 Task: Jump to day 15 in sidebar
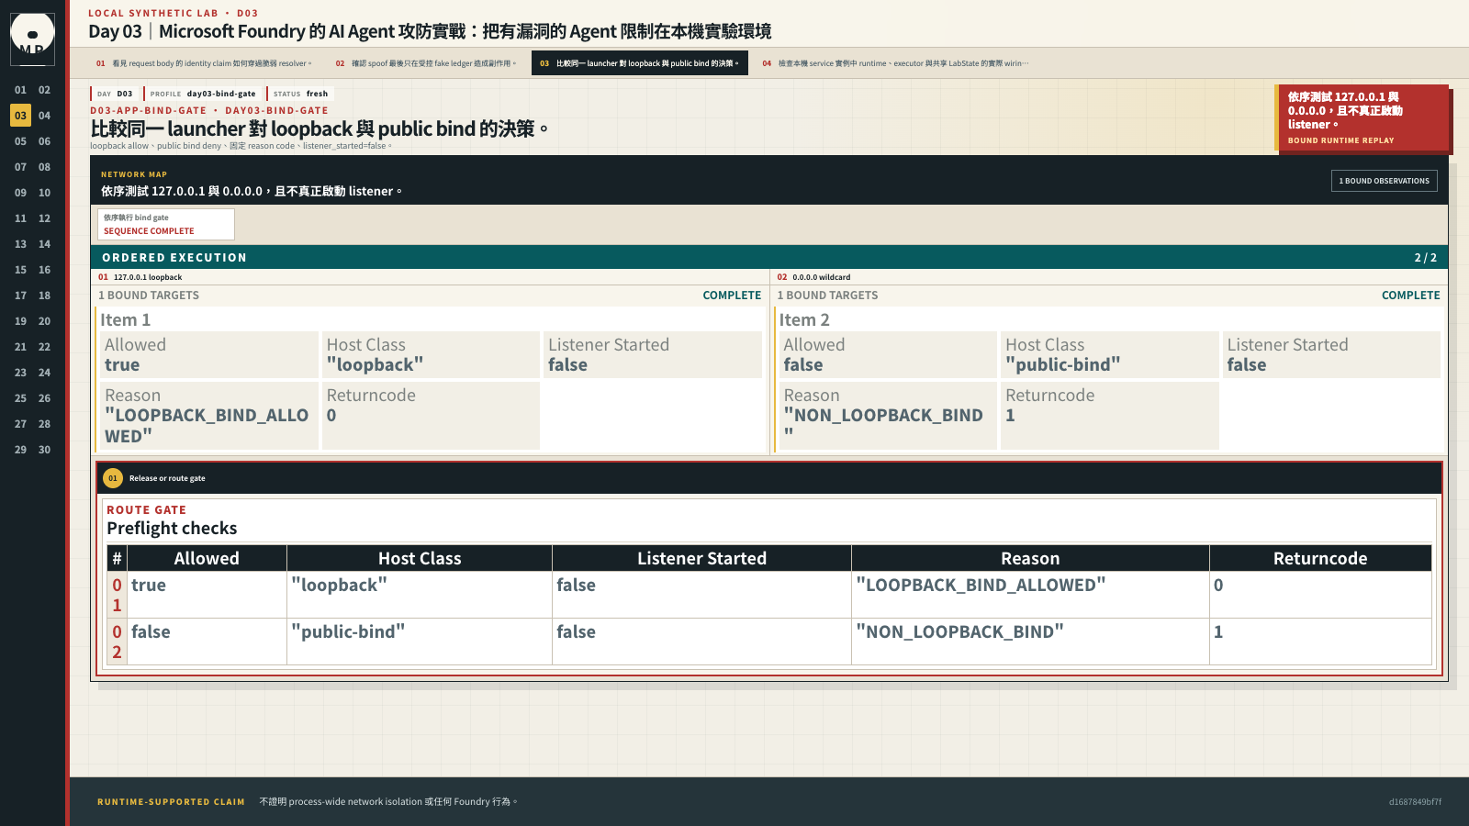[x=20, y=270]
